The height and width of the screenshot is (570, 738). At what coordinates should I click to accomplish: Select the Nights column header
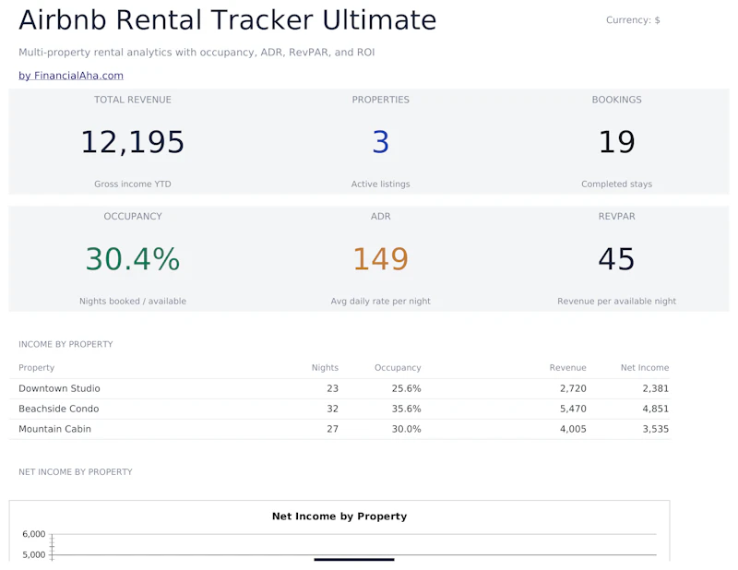[x=325, y=368]
